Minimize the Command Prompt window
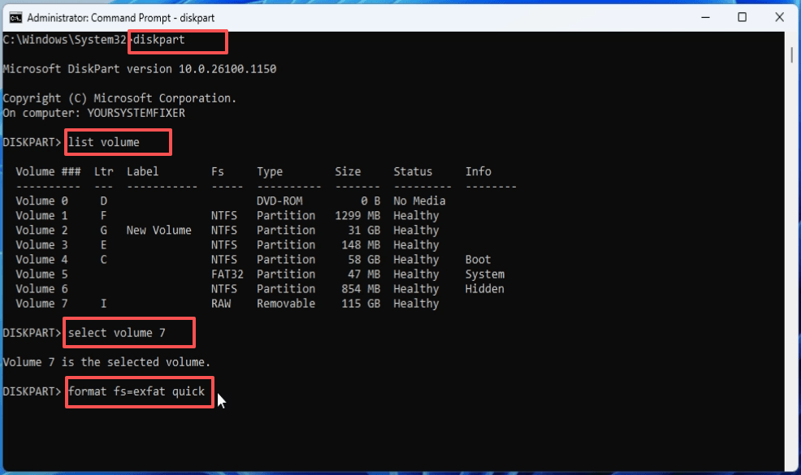This screenshot has height=475, width=801. coord(705,17)
